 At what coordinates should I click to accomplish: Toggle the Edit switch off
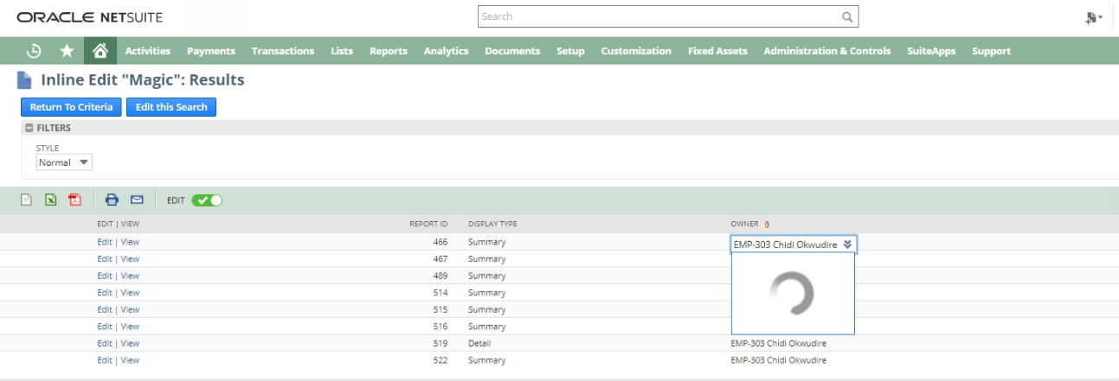[x=207, y=200]
